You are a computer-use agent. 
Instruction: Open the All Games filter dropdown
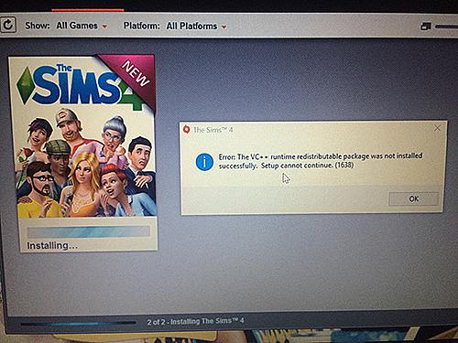[x=82, y=26]
